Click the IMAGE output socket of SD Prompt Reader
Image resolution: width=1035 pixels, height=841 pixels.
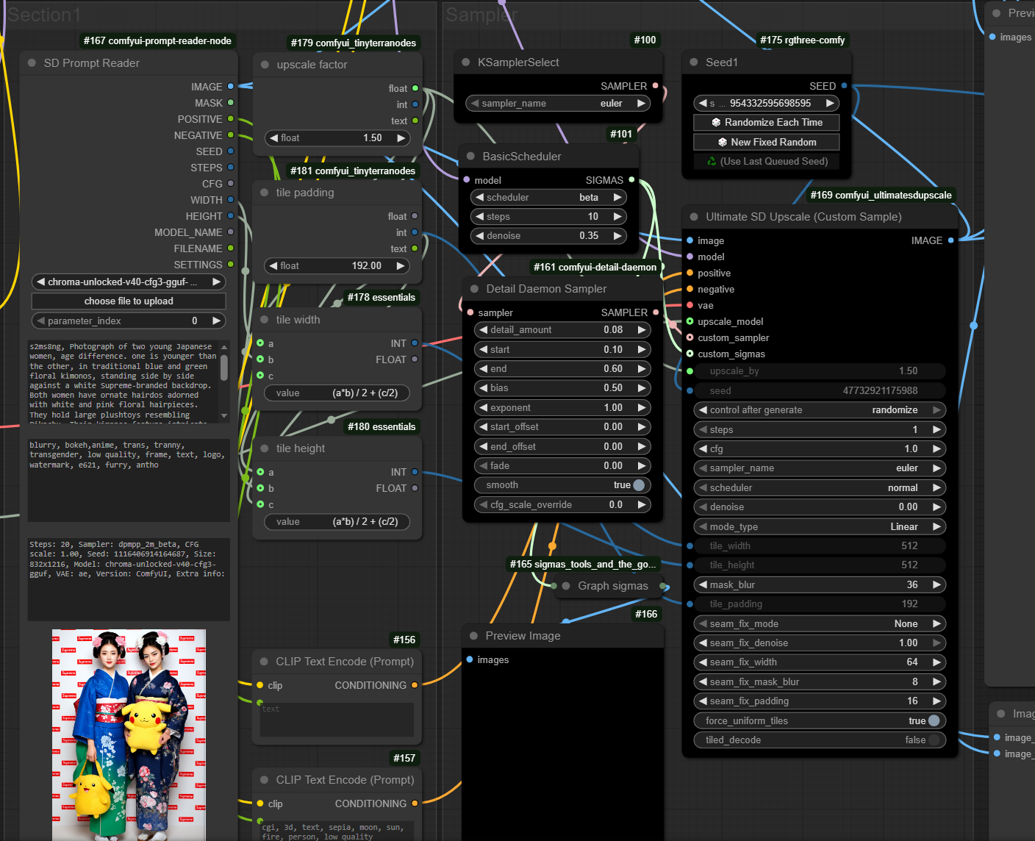click(x=231, y=87)
